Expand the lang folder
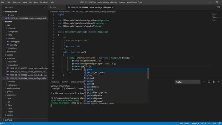The width and height of the screenshot is (222, 125). tap(10, 105)
